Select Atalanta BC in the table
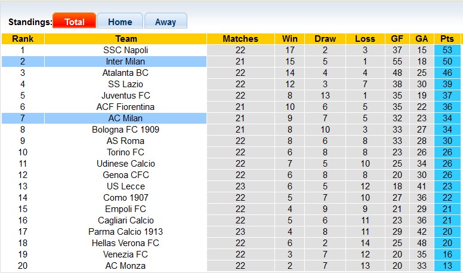This screenshot has width=463, height=273. [125, 73]
